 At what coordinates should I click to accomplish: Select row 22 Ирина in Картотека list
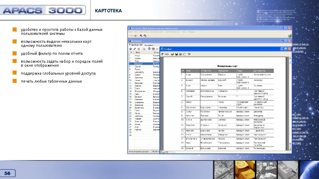tap(144, 113)
